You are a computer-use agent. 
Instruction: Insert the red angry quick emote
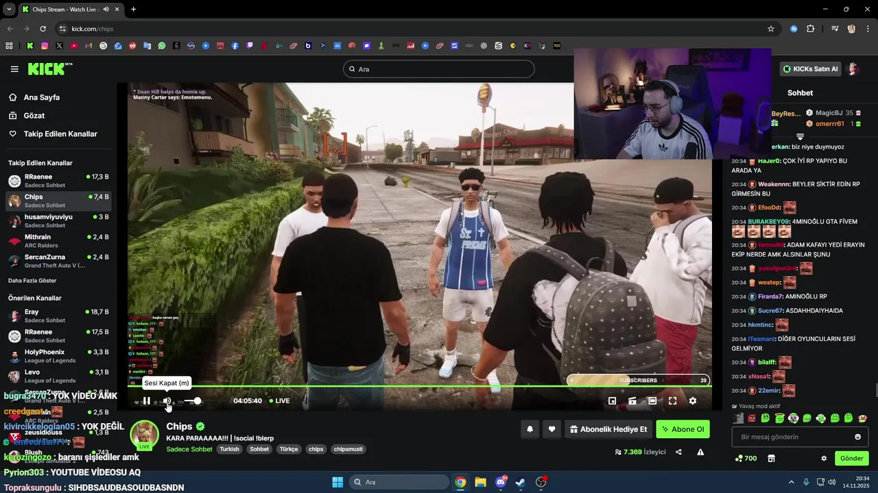[x=752, y=418]
